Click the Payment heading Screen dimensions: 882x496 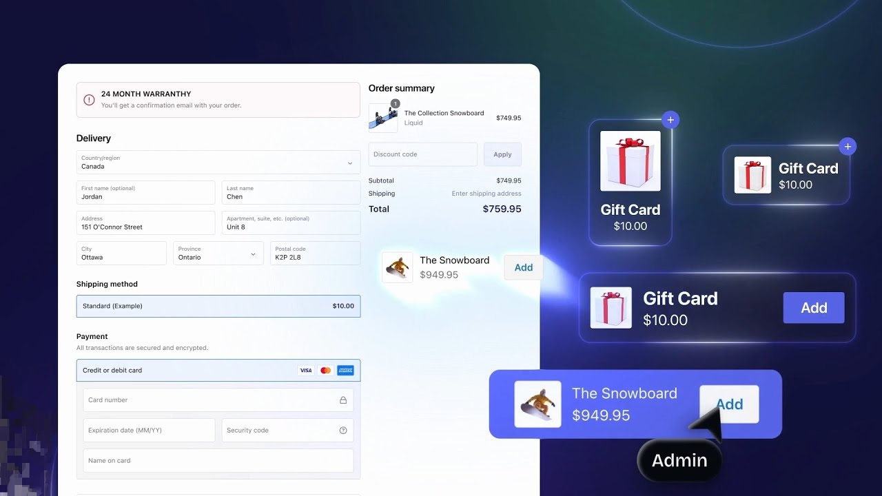pos(92,336)
